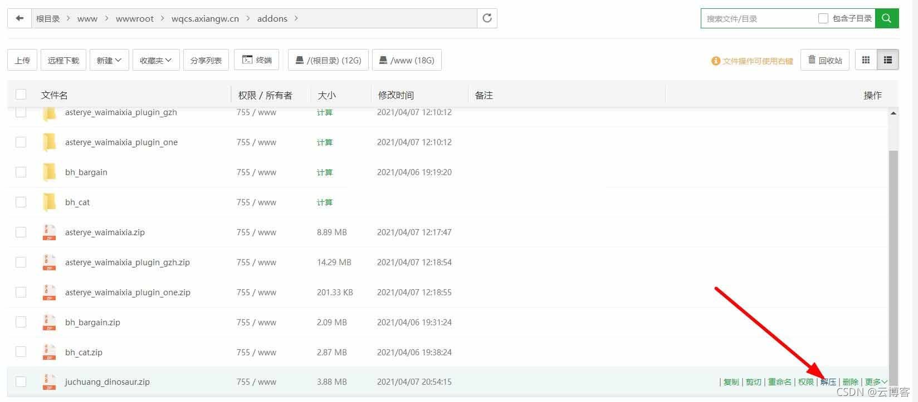The width and height of the screenshot is (918, 402).
Task: Navigate to addons in breadcrumb
Action: coord(272,18)
